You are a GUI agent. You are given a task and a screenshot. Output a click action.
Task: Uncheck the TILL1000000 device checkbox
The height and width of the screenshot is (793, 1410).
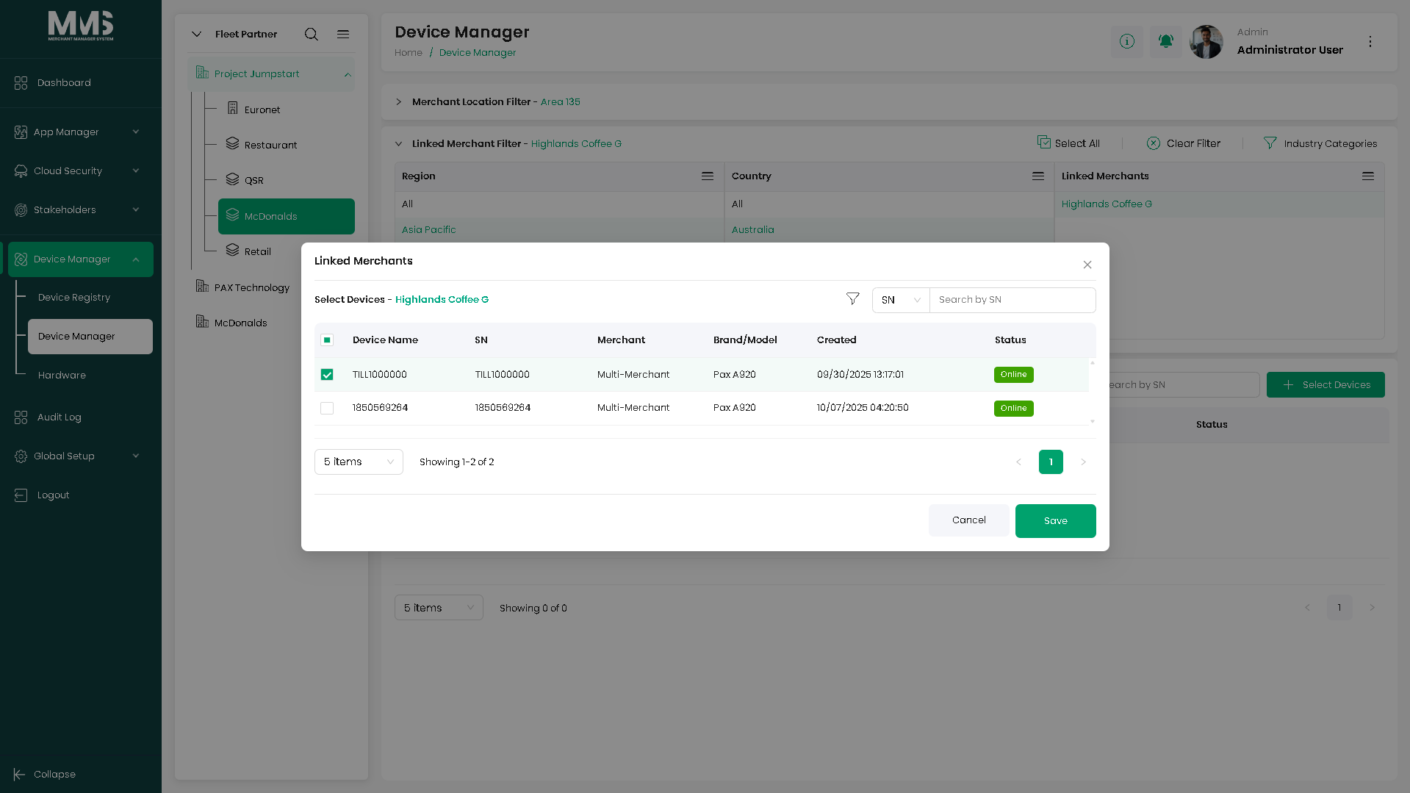point(327,375)
